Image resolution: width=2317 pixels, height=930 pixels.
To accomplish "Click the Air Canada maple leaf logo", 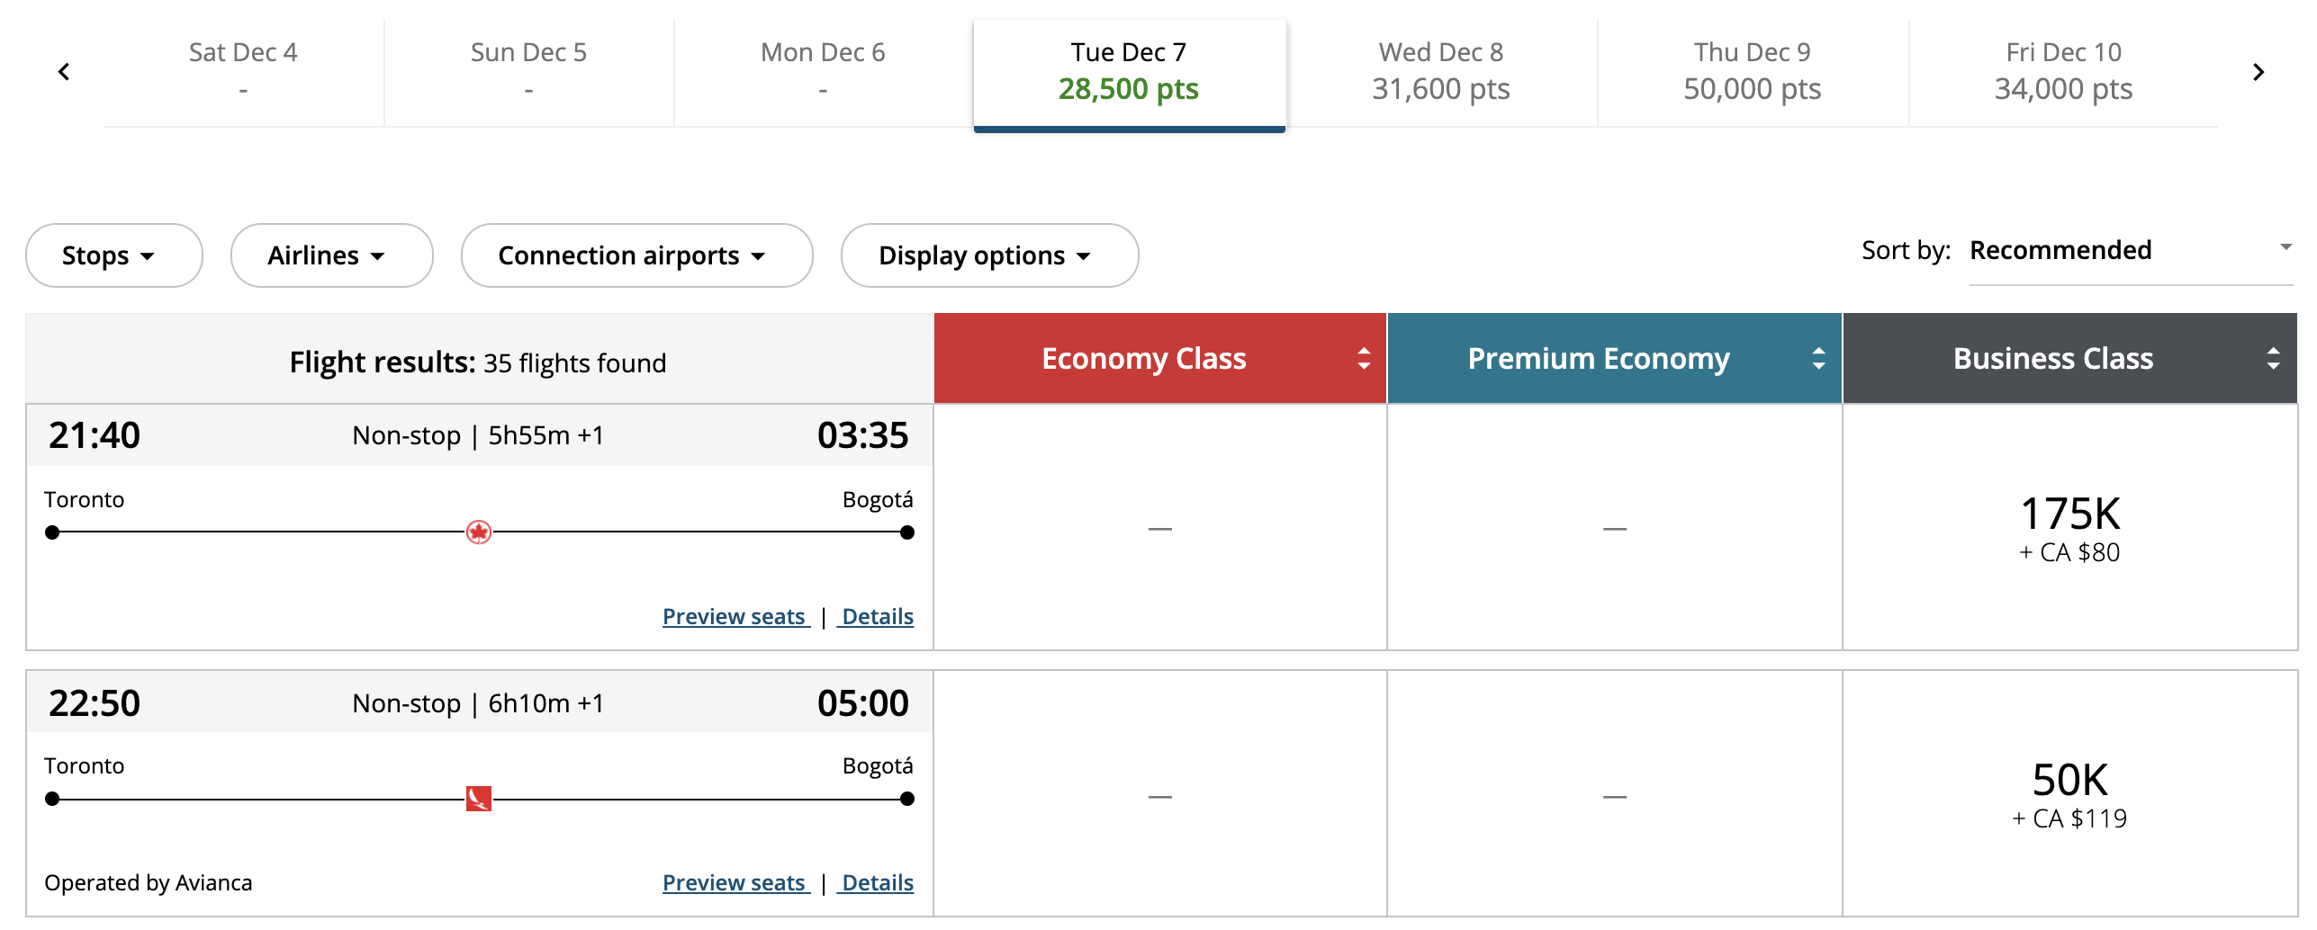I will 478,532.
